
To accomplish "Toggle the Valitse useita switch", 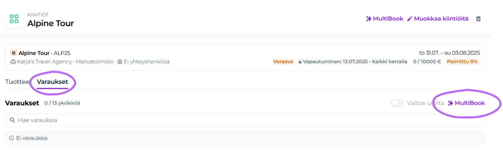I will point(397,103).
